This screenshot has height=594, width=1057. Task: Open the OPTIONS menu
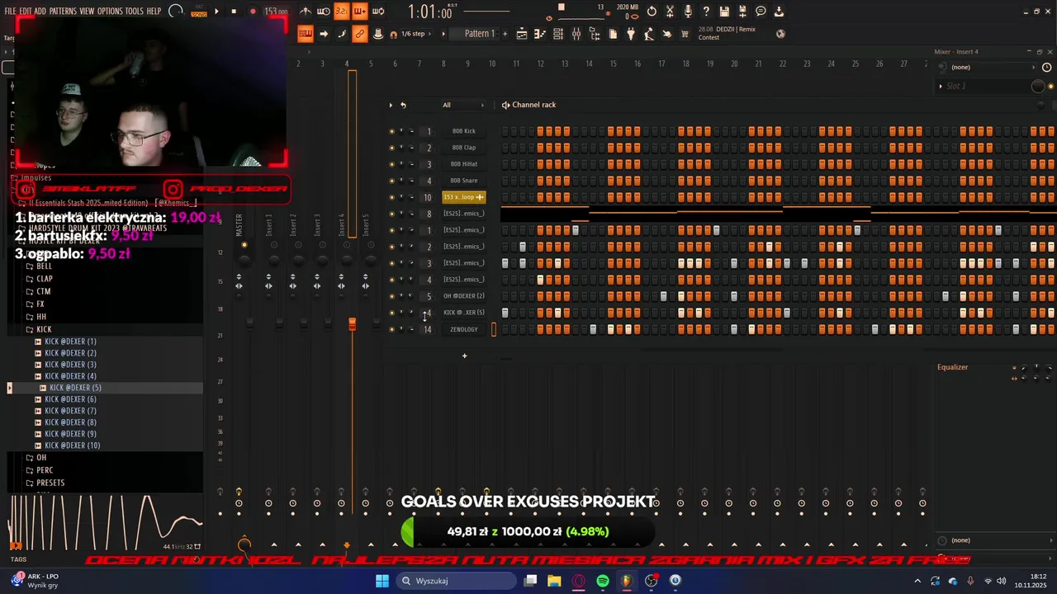[x=110, y=12]
